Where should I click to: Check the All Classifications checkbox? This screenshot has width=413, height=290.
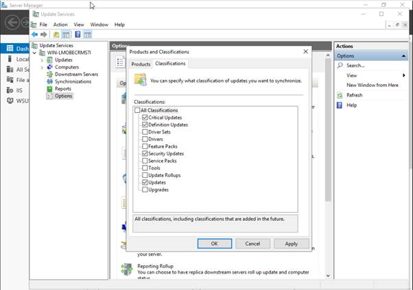(137, 110)
